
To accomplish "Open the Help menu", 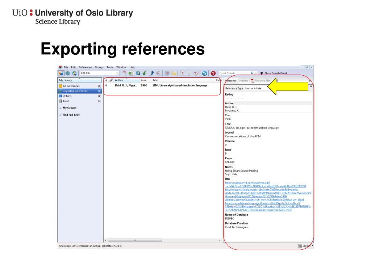I will coord(132,67).
